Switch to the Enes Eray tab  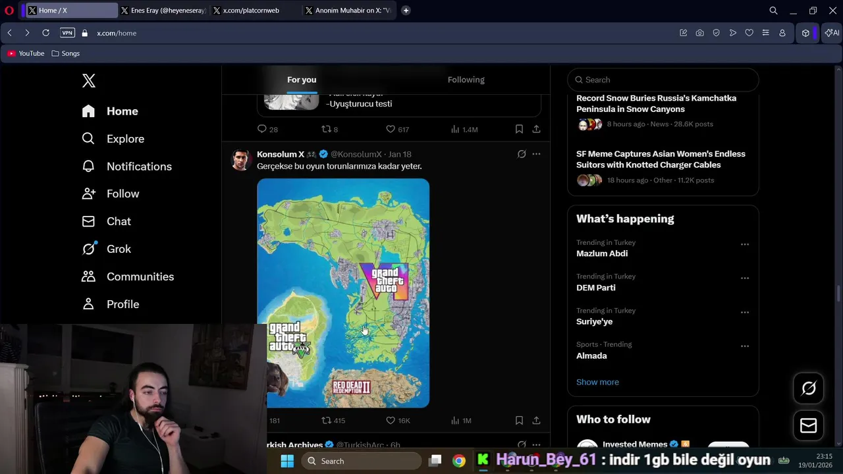[165, 11]
